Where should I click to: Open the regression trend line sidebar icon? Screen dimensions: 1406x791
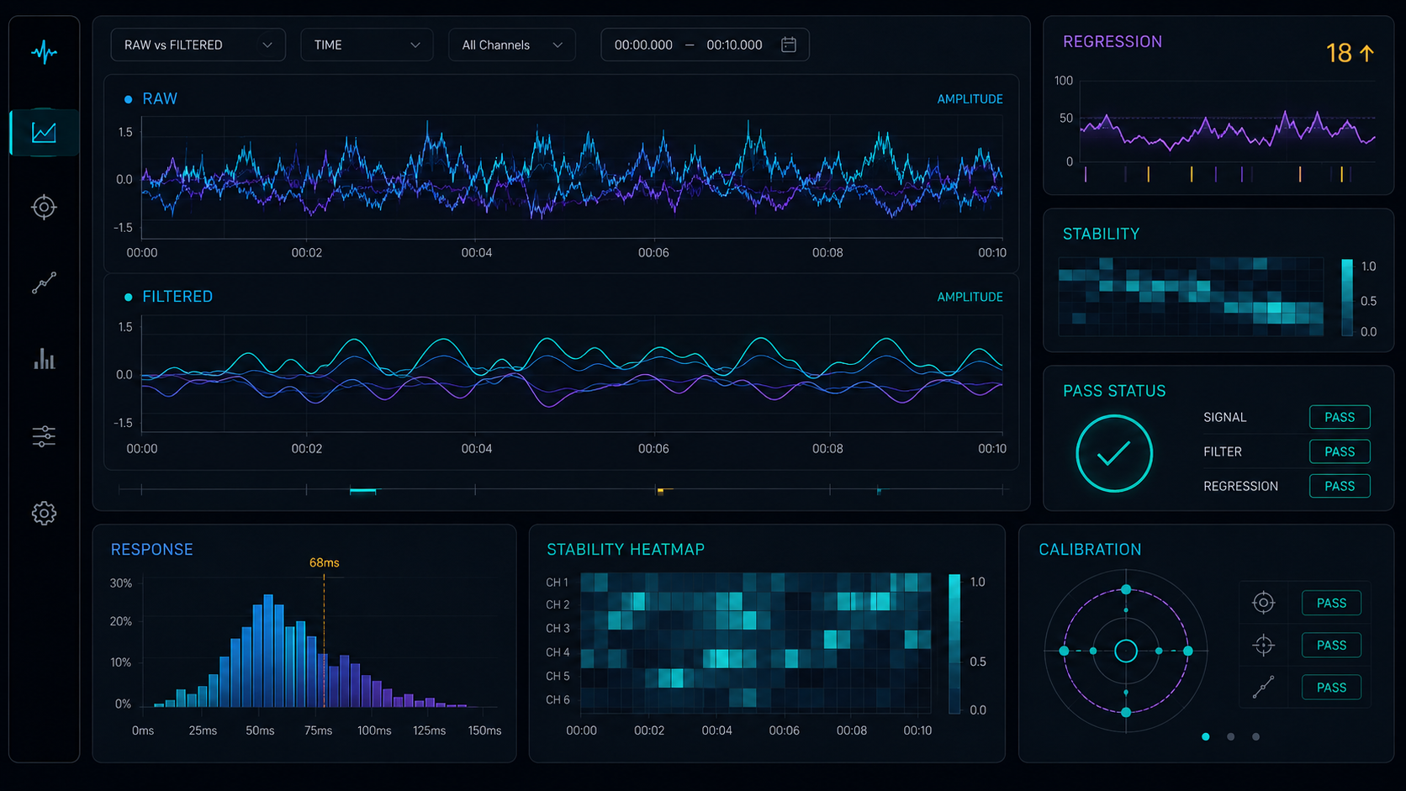point(44,282)
